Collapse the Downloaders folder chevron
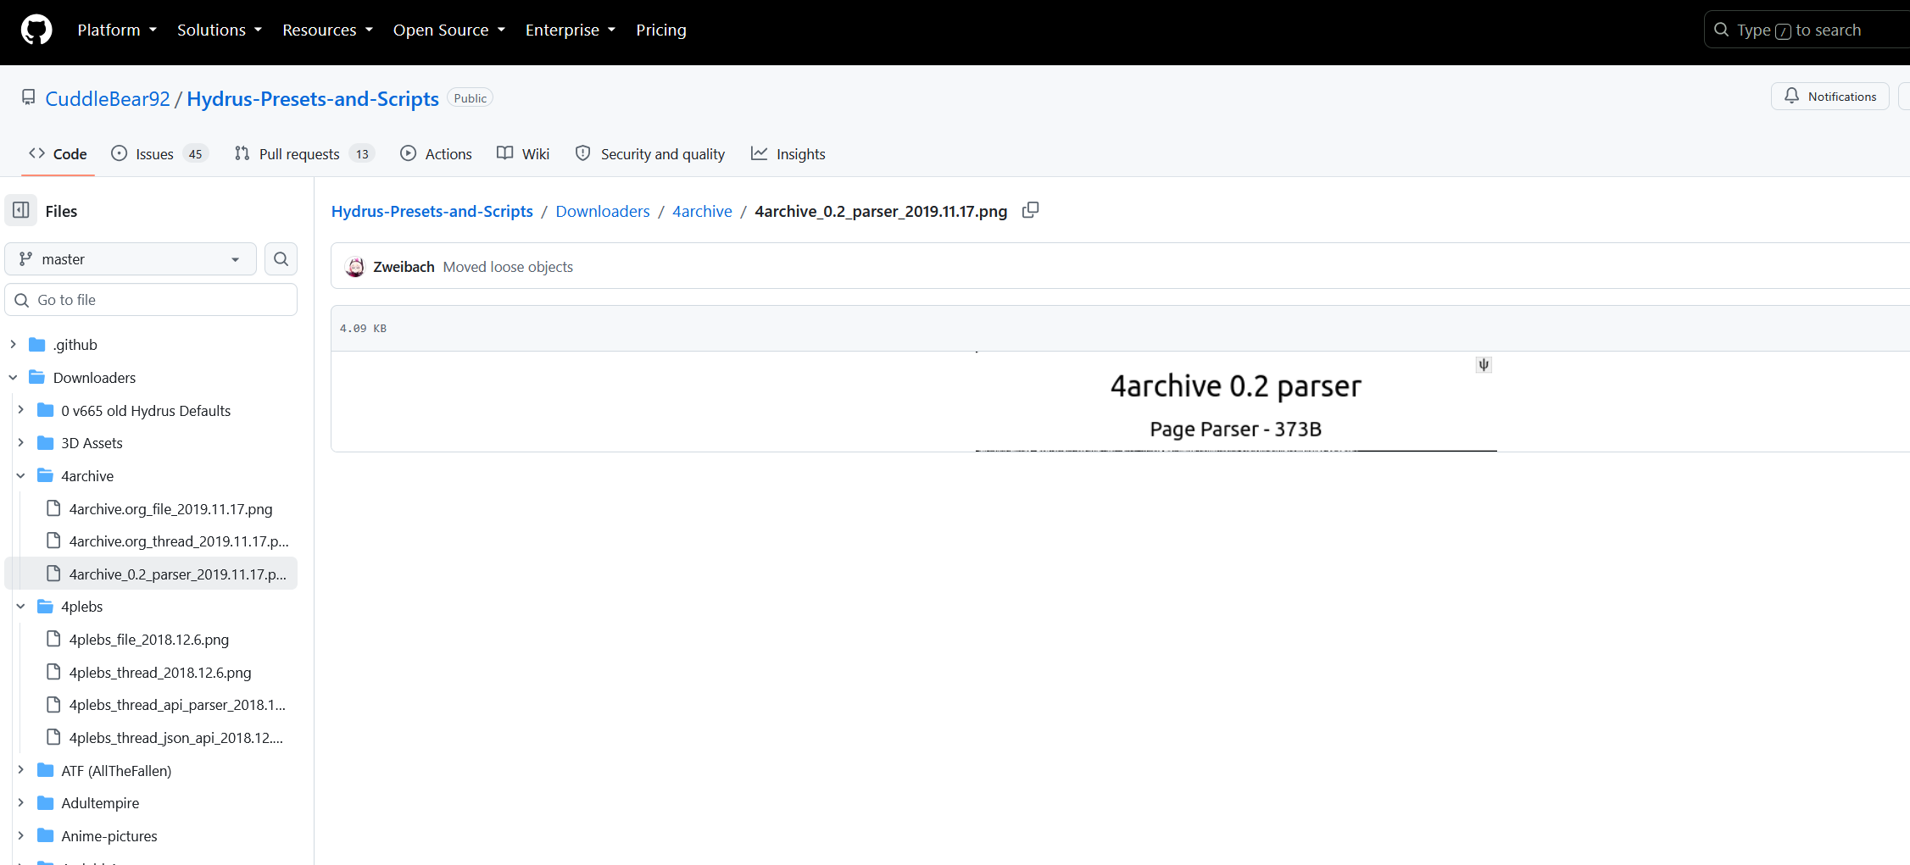The width and height of the screenshot is (1910, 865). pyautogui.click(x=13, y=377)
